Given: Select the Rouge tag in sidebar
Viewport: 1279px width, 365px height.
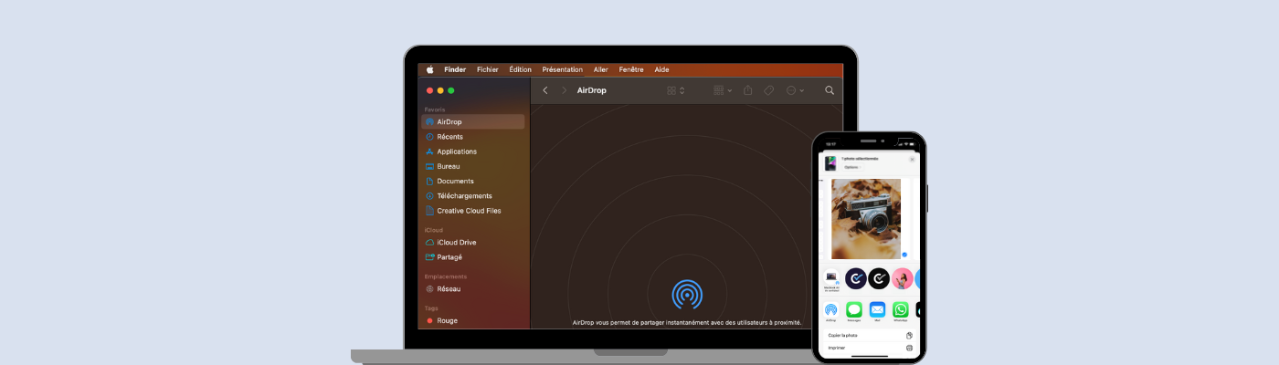Looking at the screenshot, I should 447,320.
